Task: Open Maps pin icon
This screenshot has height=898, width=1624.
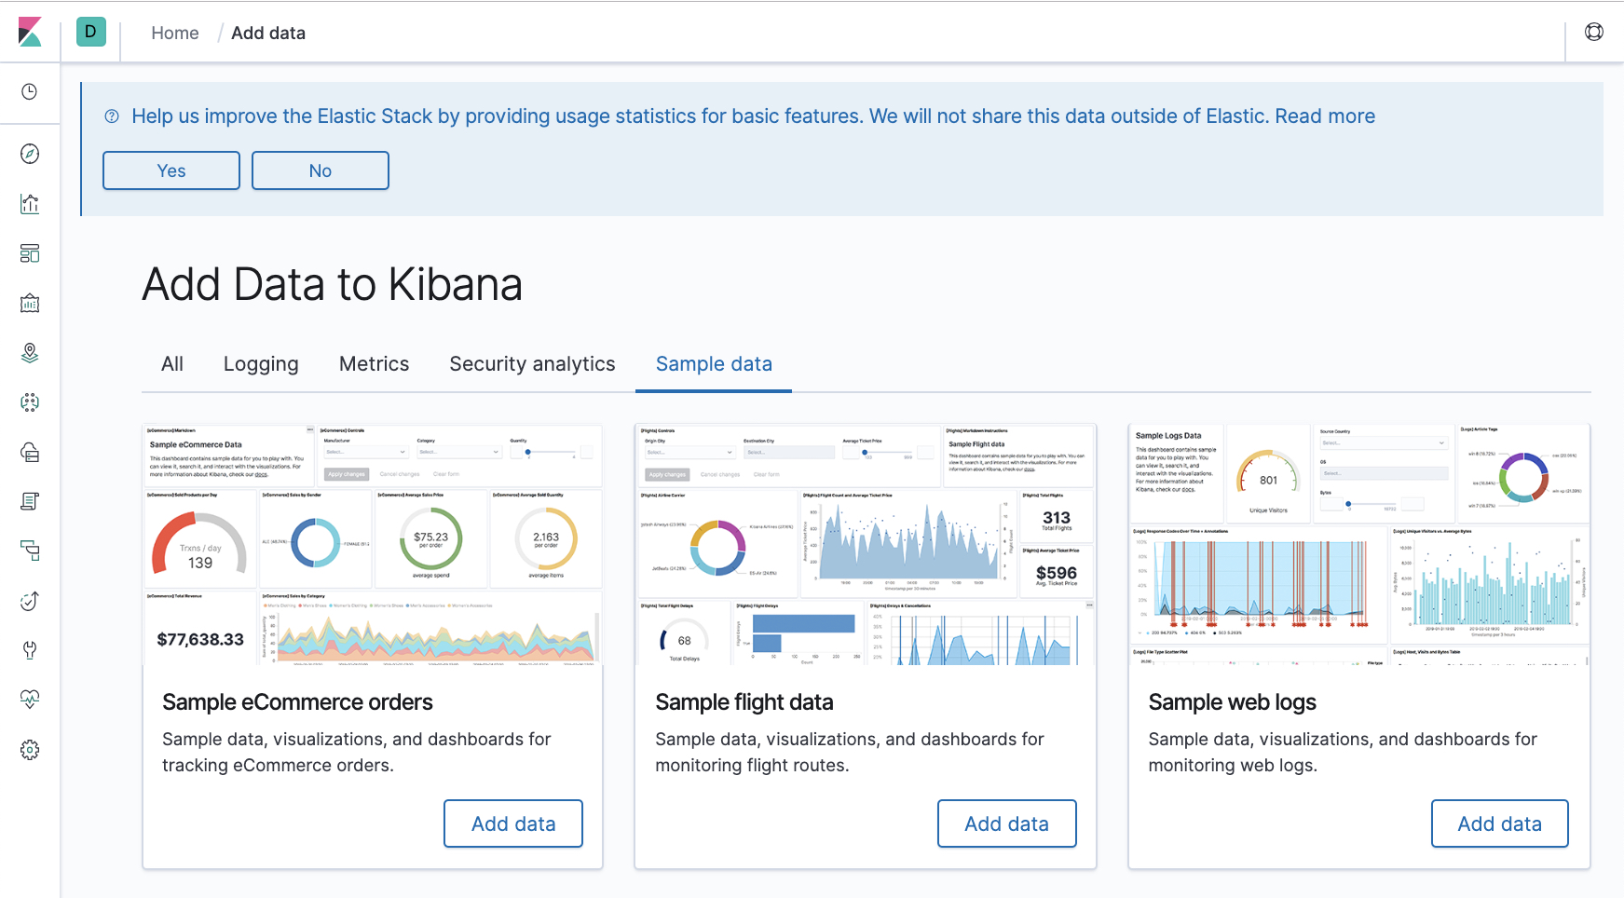Action: coord(30,352)
